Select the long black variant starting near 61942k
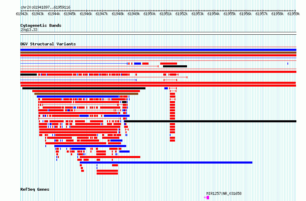This screenshot has width=306, height=201. point(84,88)
